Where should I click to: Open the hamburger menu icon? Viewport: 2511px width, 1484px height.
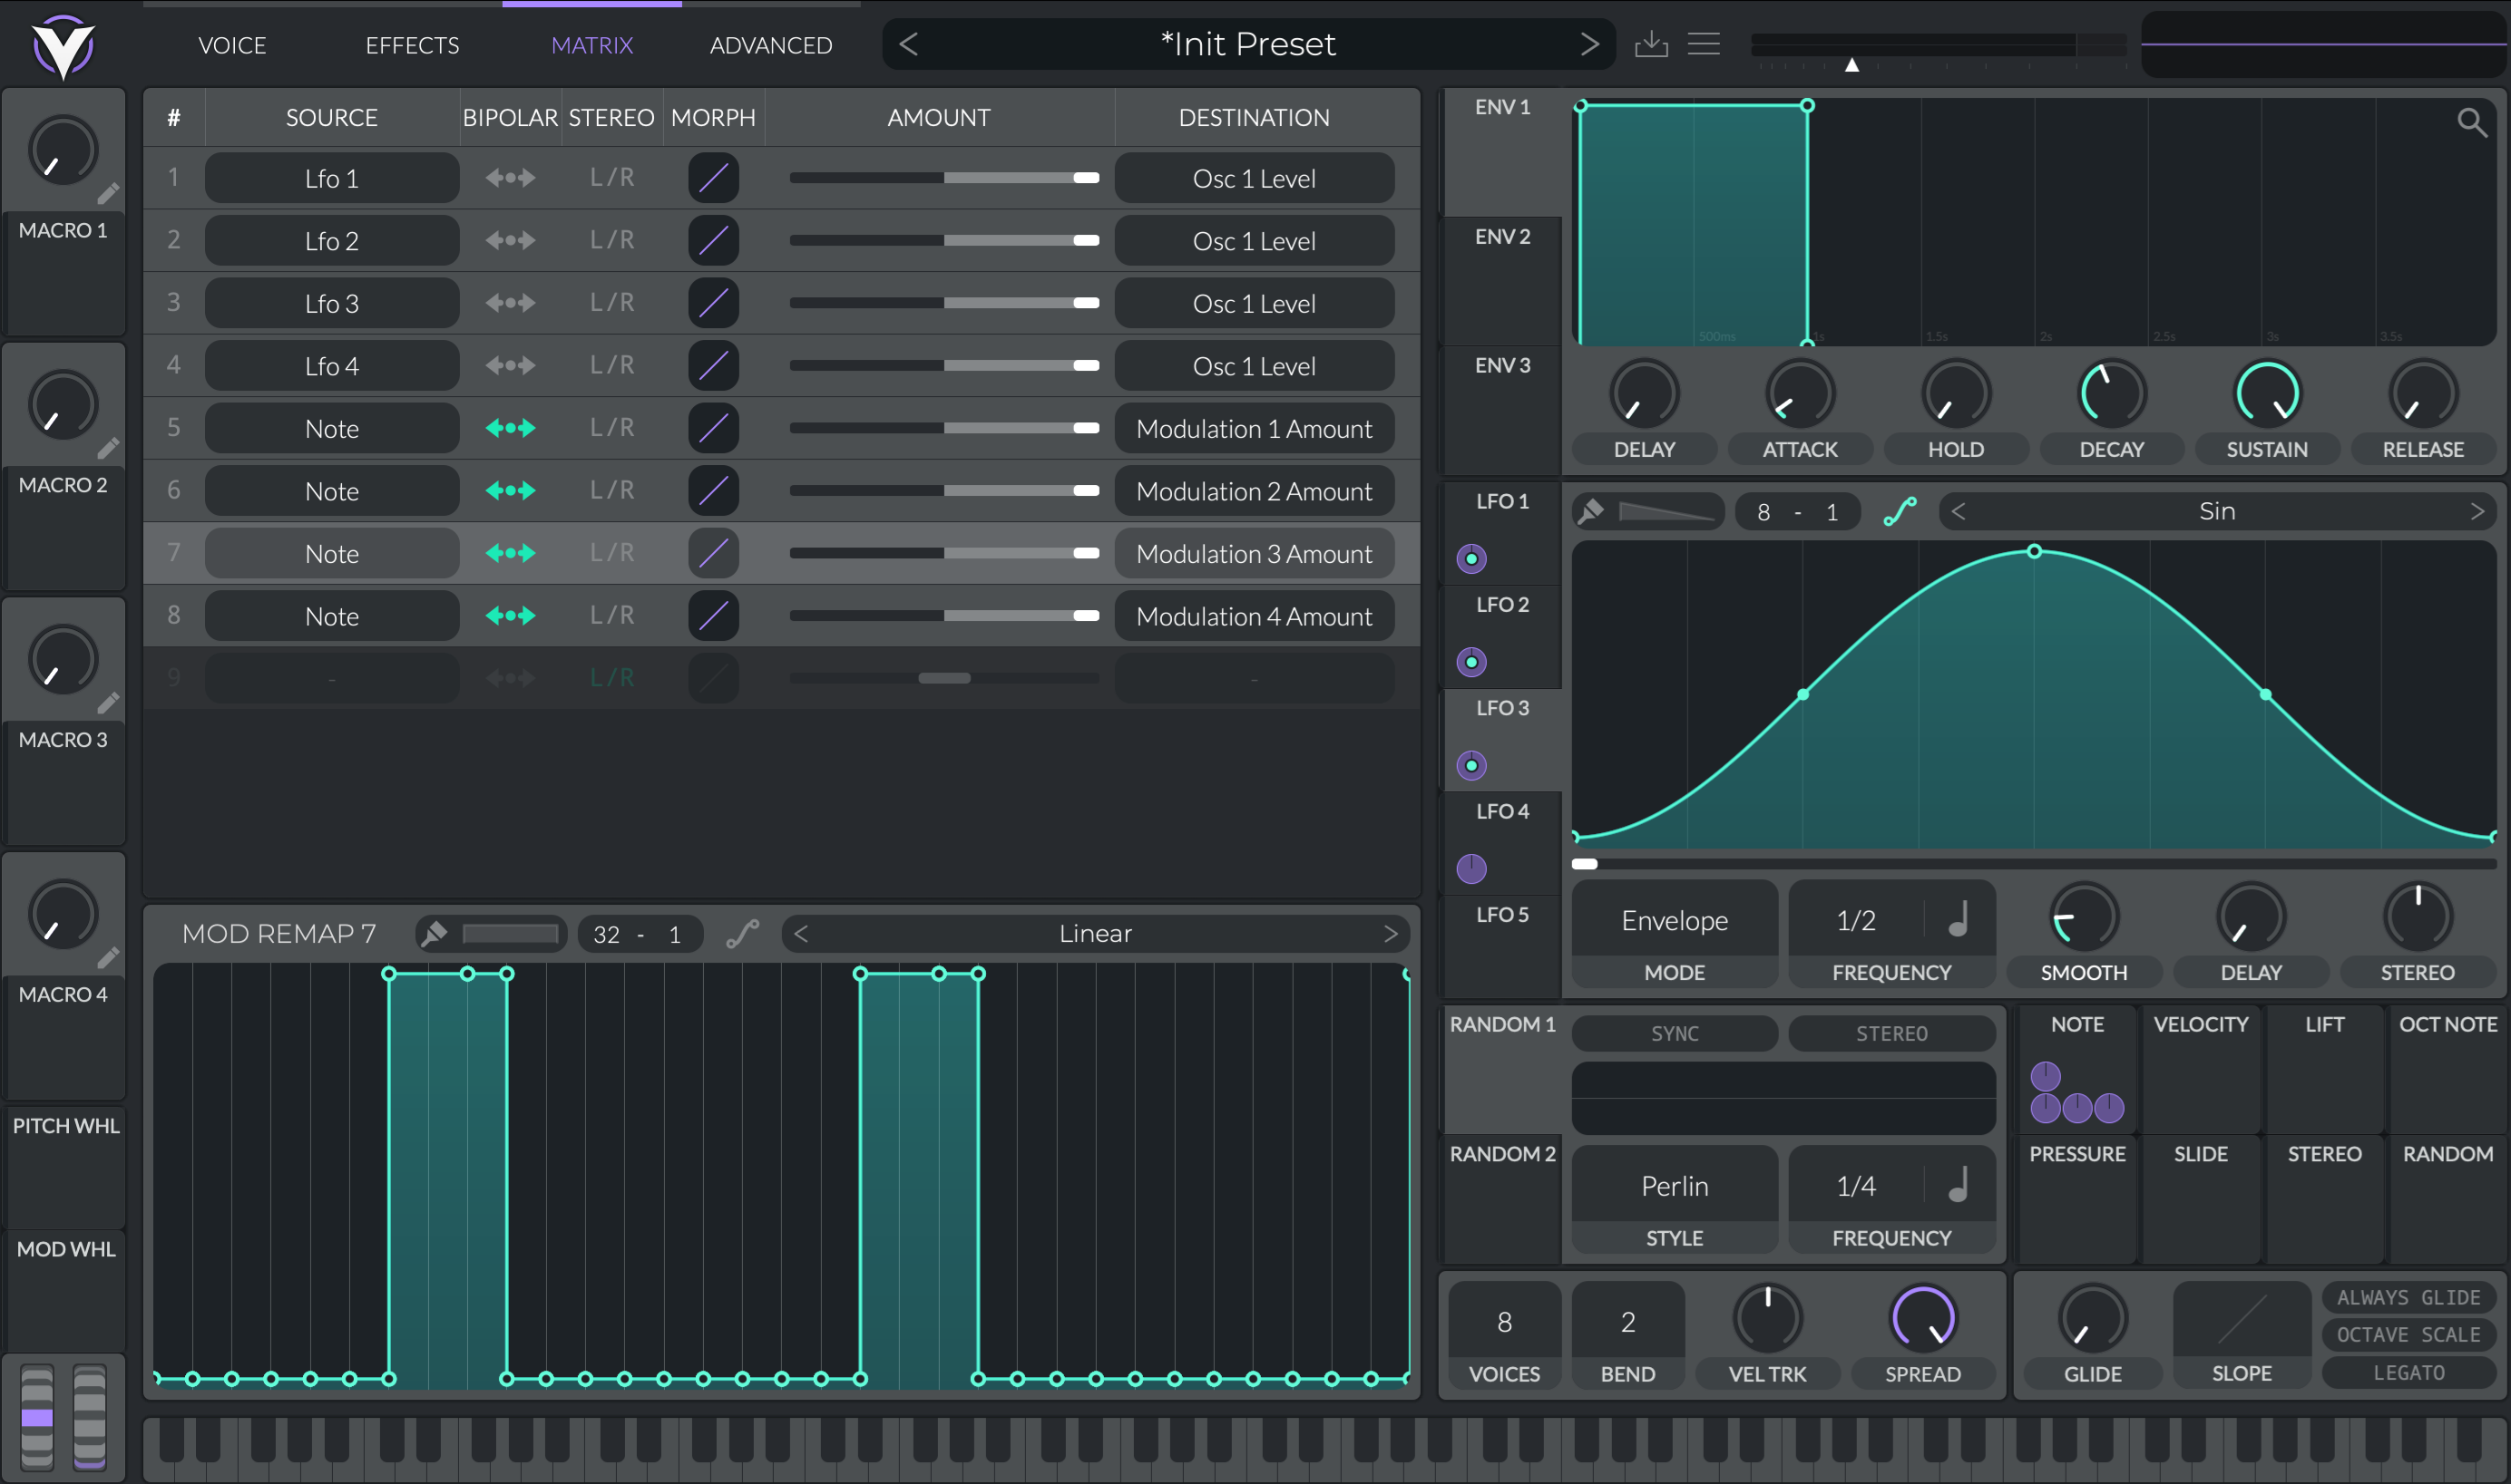click(1704, 44)
